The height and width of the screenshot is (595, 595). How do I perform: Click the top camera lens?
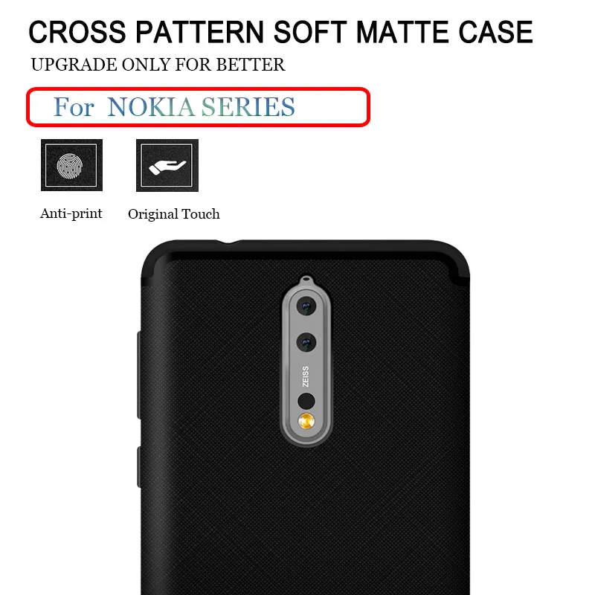click(x=306, y=306)
